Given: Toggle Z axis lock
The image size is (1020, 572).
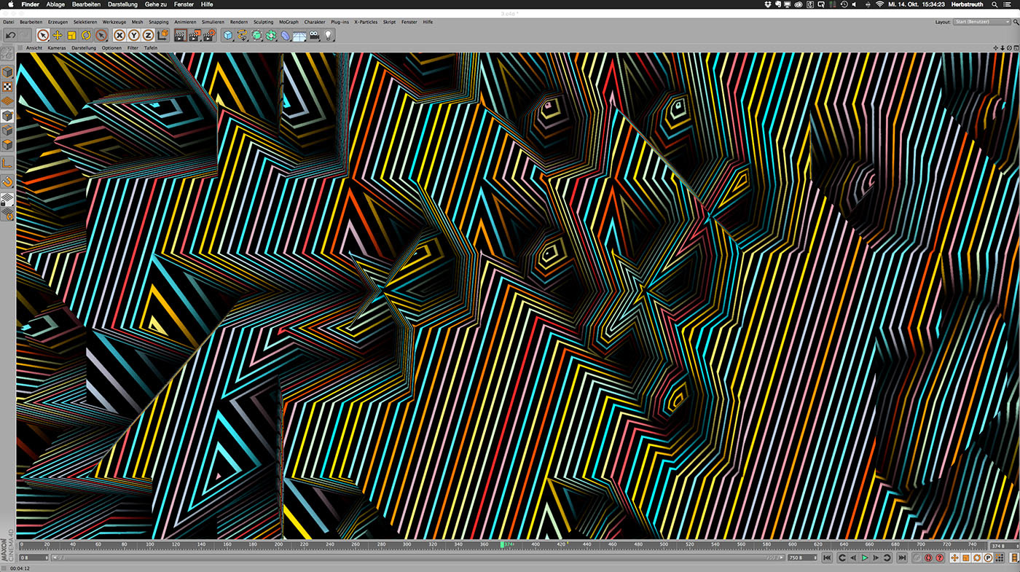Looking at the screenshot, I should [148, 35].
